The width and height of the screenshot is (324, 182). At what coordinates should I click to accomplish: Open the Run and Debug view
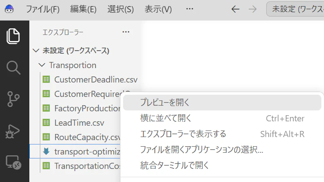coord(13,131)
